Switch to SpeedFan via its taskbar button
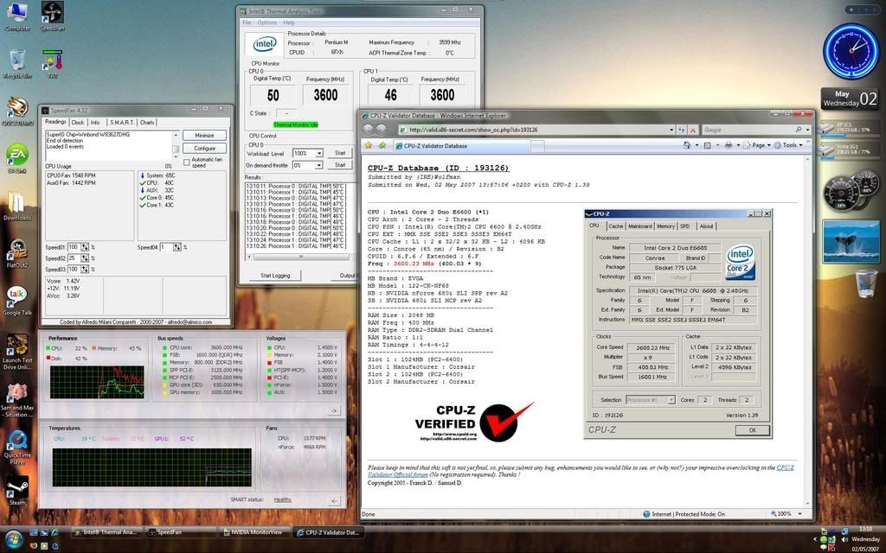 [181, 532]
